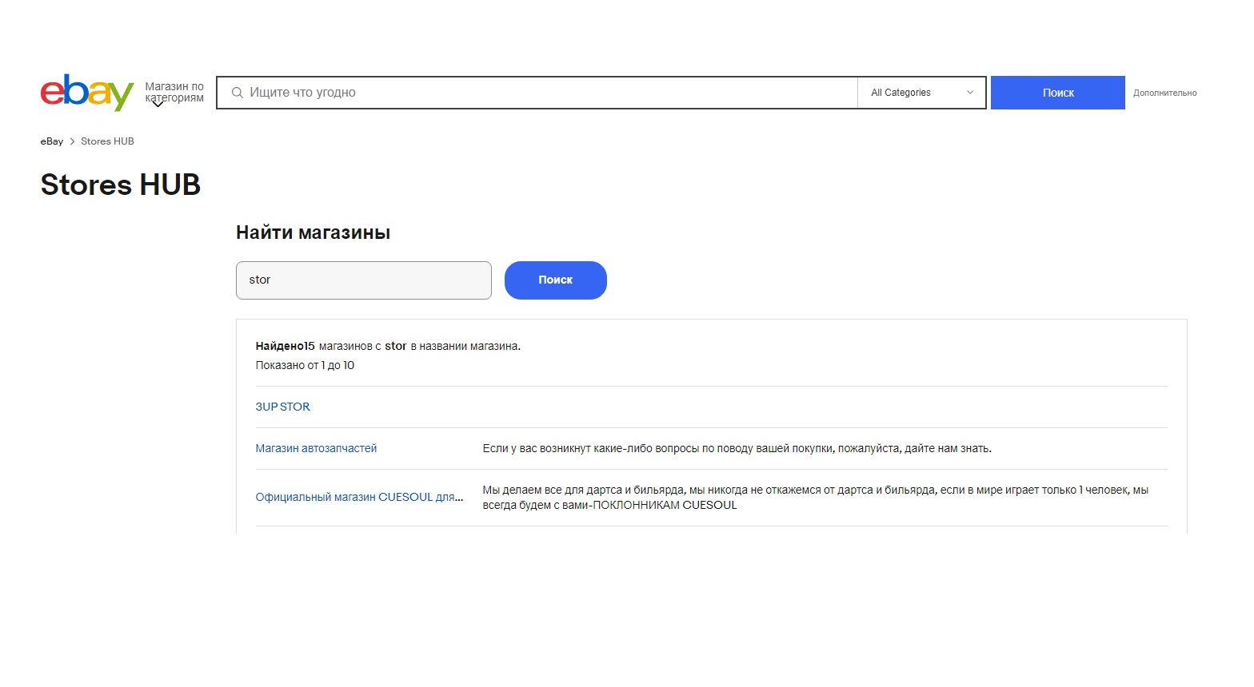Click the Магазин автозапчастей description text
1254x687 pixels.
(x=737, y=448)
